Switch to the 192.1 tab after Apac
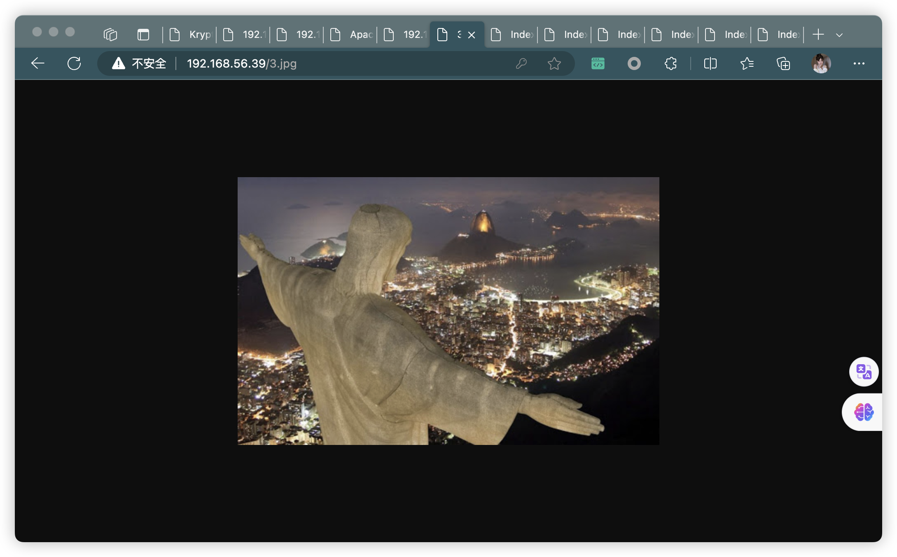 (x=404, y=35)
